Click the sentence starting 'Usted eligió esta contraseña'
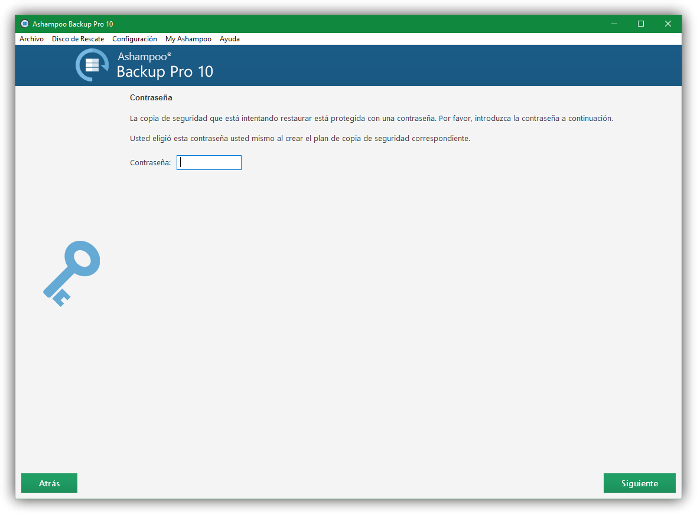 pos(300,139)
